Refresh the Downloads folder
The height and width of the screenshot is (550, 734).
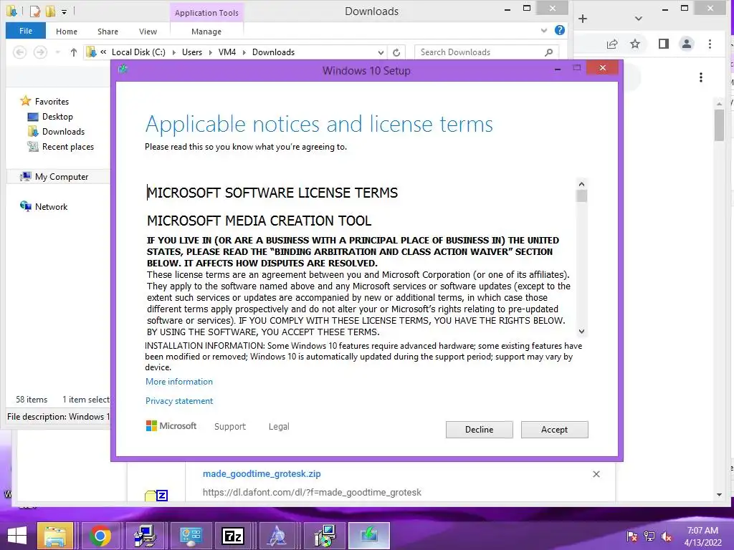[x=396, y=52]
